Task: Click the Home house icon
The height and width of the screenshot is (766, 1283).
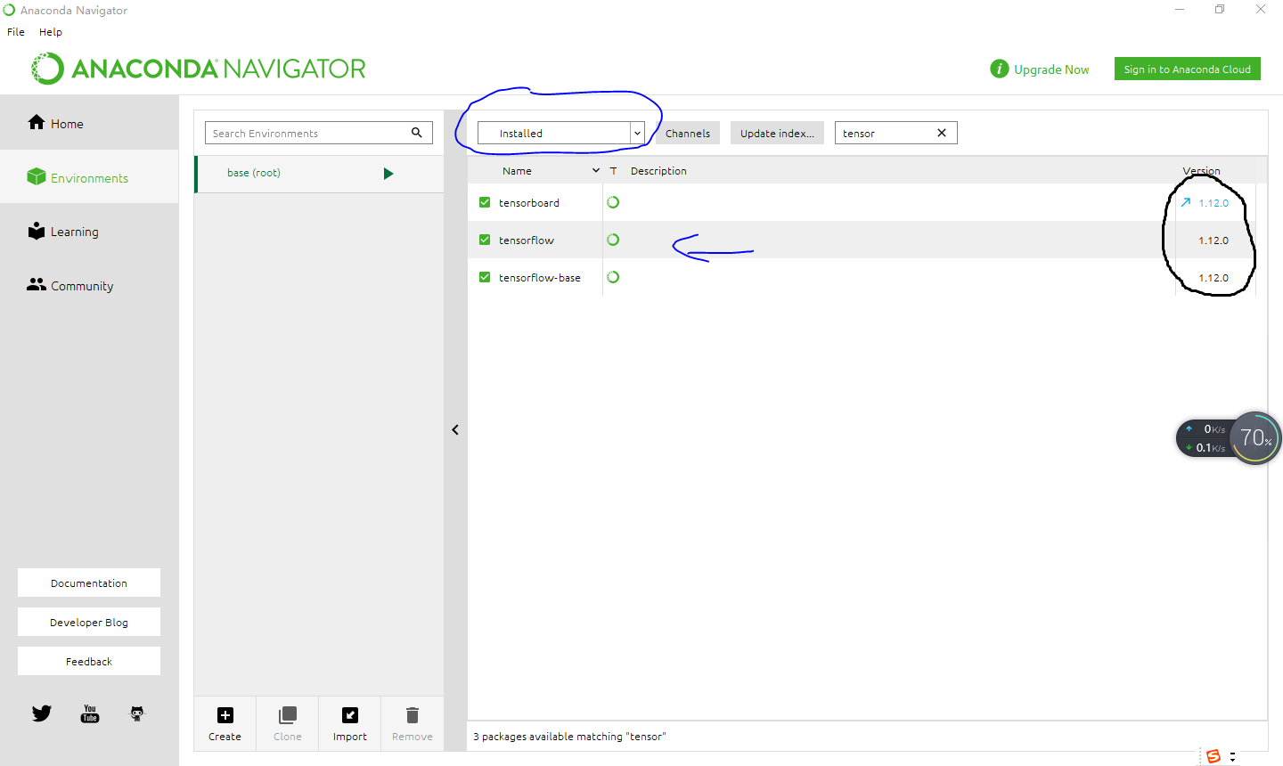Action: coord(37,122)
